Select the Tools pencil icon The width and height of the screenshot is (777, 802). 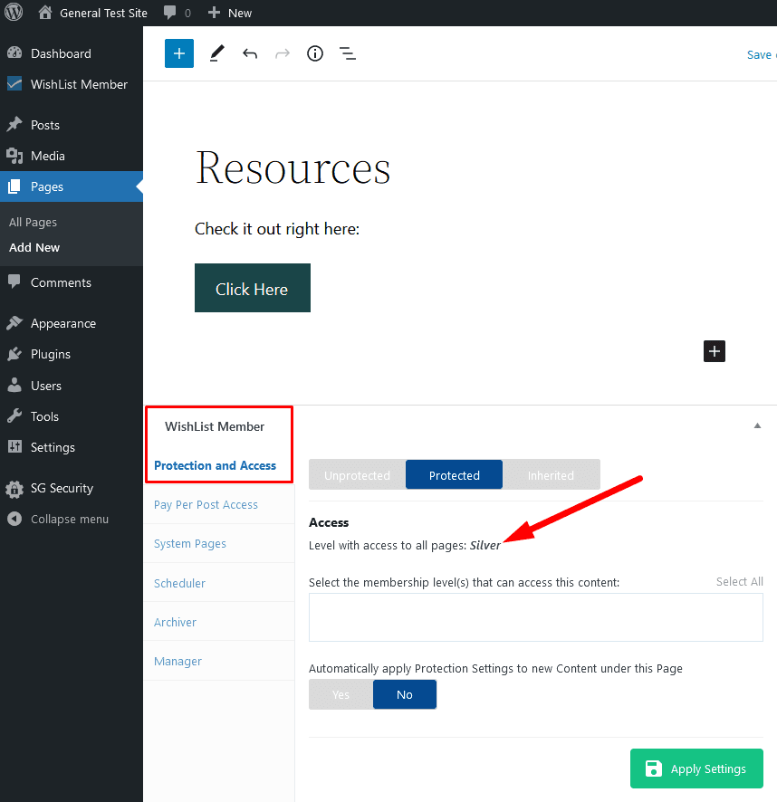tap(217, 53)
